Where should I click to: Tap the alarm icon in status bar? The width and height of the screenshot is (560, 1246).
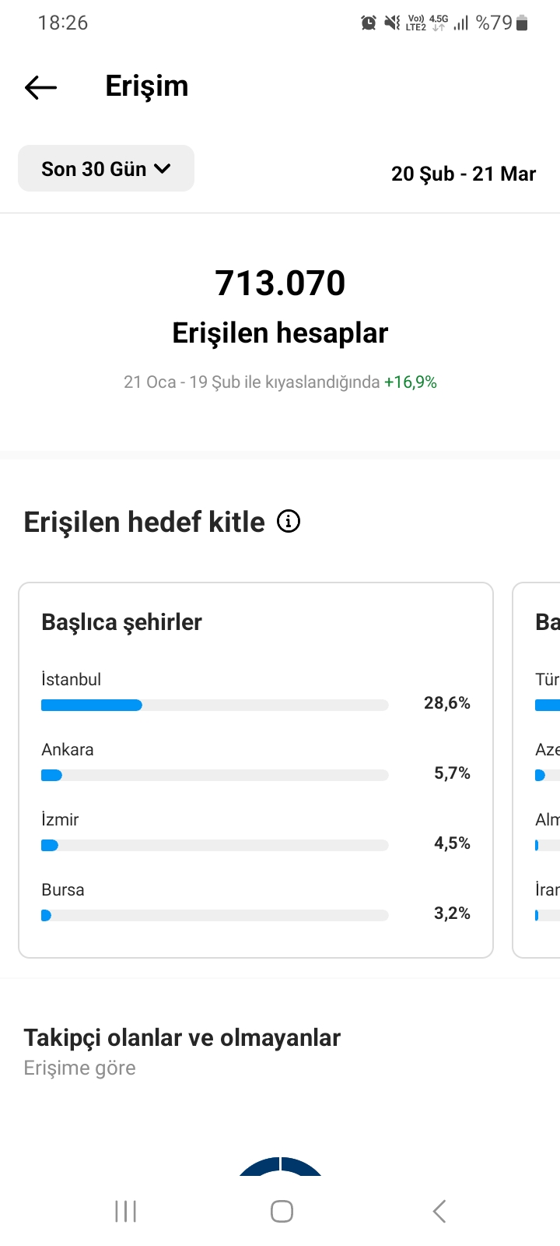click(369, 23)
